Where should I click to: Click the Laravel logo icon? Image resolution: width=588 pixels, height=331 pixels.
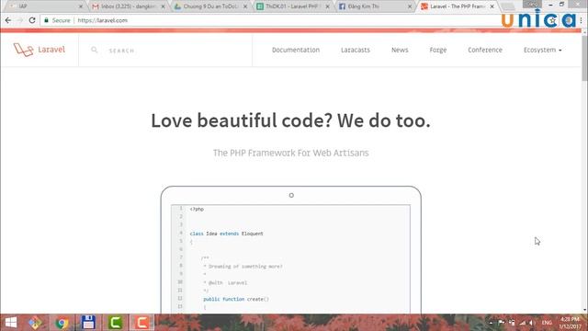[23, 50]
